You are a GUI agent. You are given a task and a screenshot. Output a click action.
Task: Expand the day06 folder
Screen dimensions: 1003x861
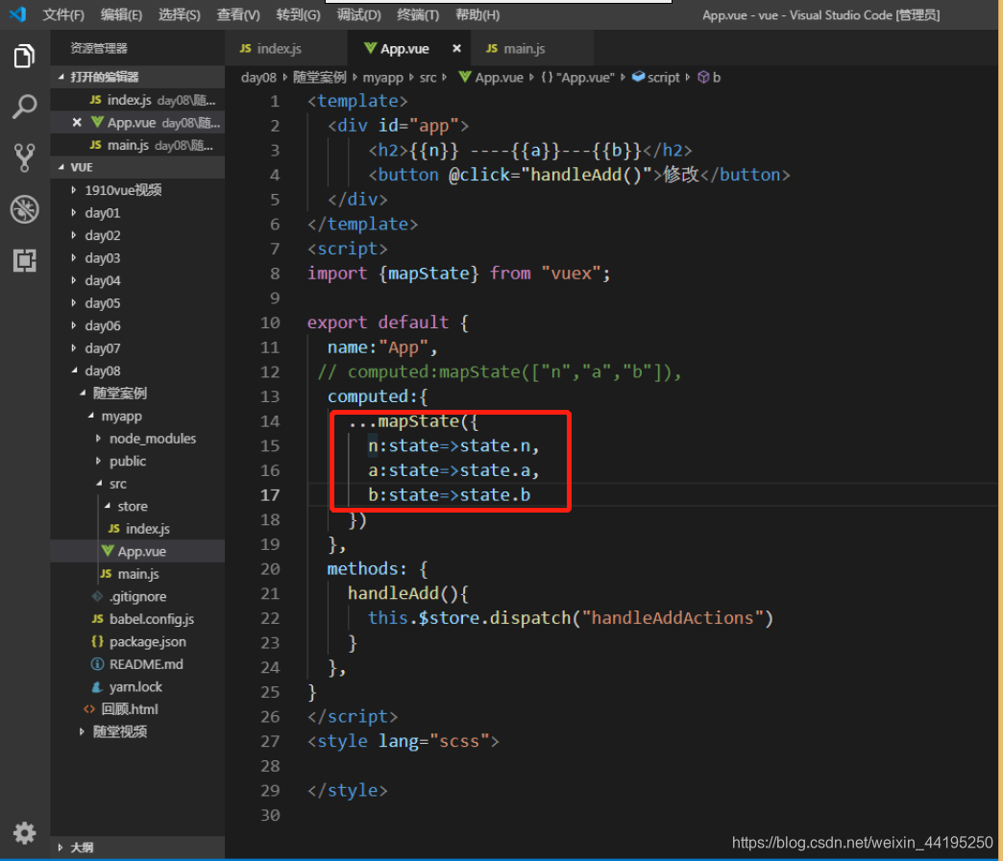(137, 325)
